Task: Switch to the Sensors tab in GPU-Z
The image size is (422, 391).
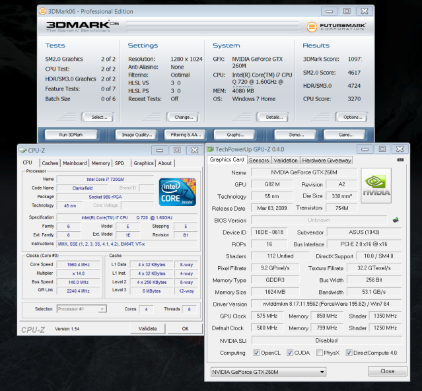Action: coord(259,160)
